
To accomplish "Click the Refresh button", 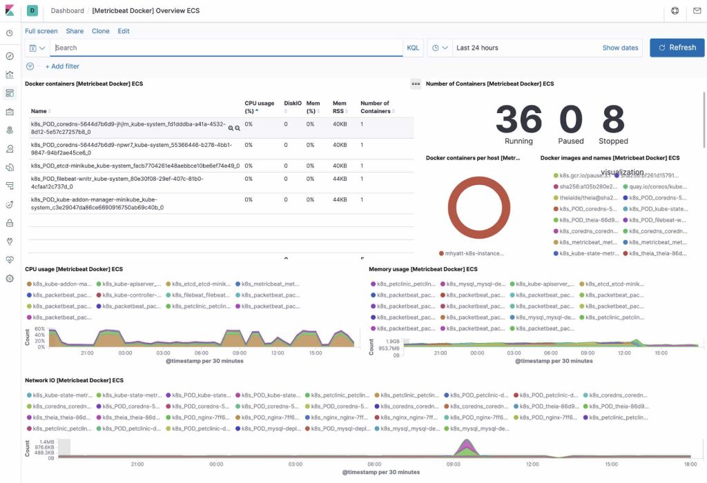I will pyautogui.click(x=677, y=48).
